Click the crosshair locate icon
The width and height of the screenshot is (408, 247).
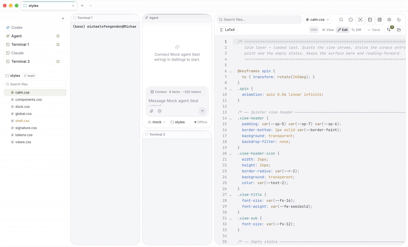[x=351, y=20]
